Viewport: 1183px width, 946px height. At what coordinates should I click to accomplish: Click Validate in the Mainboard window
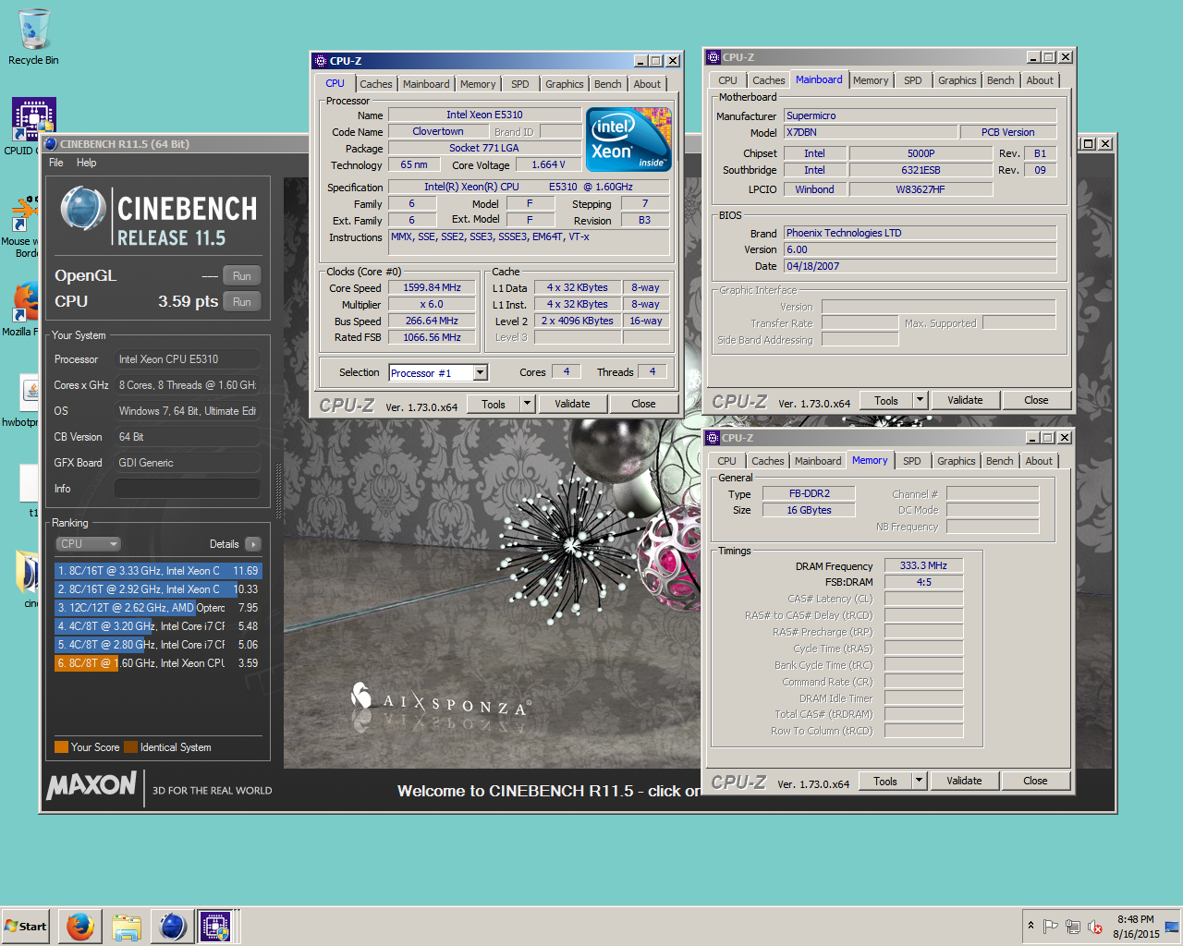965,400
